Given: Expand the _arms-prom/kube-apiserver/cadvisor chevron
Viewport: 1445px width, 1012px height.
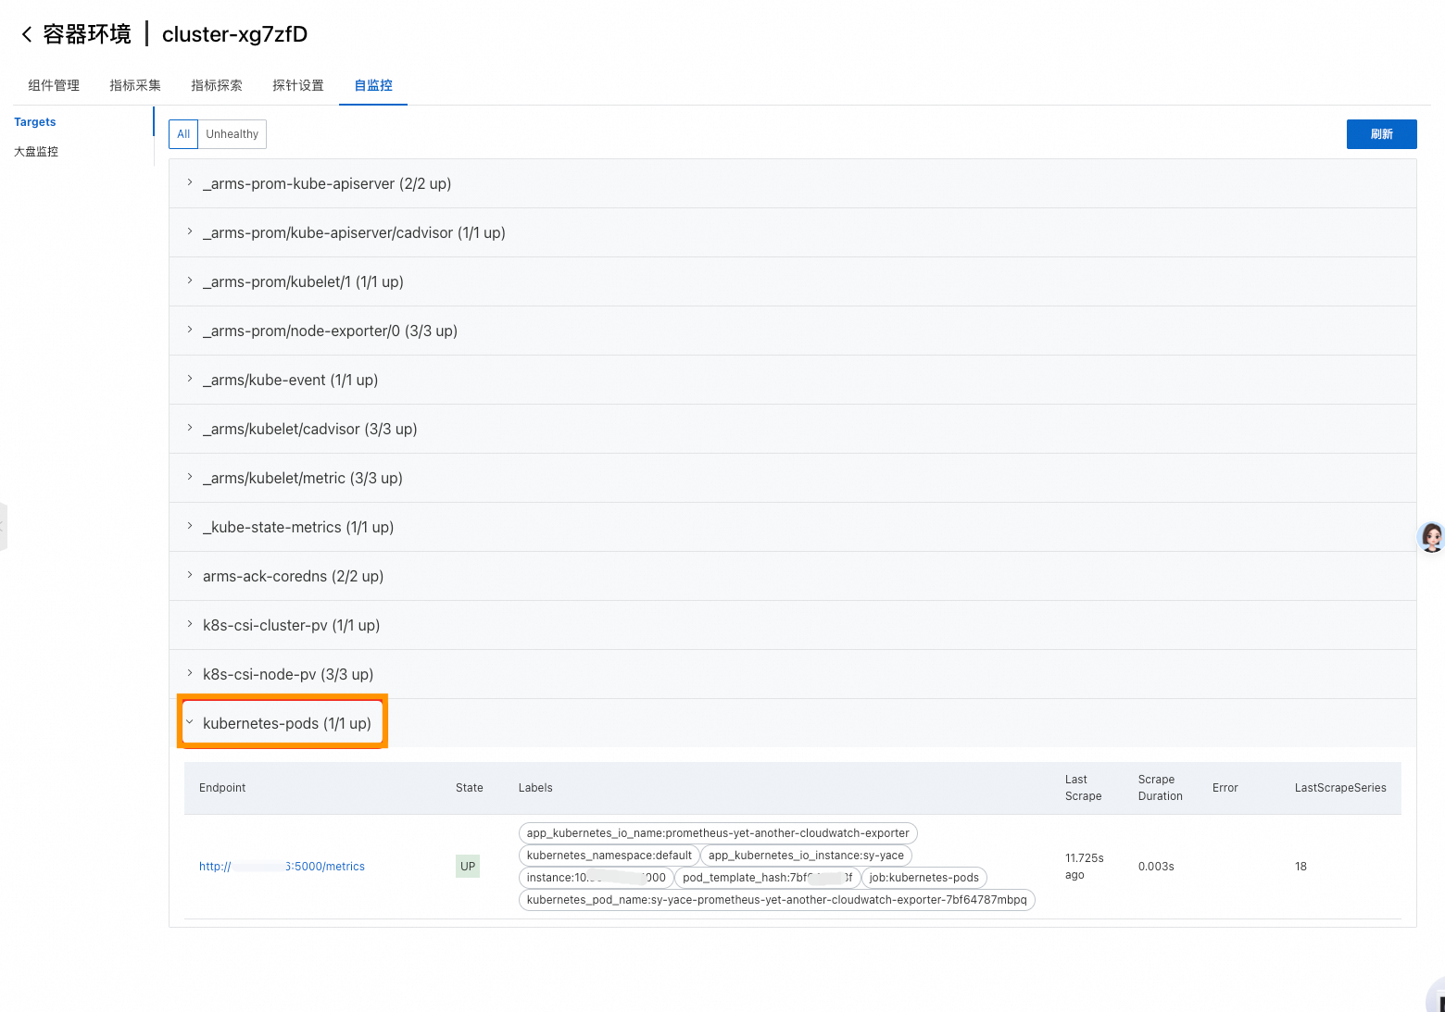Looking at the screenshot, I should (190, 232).
